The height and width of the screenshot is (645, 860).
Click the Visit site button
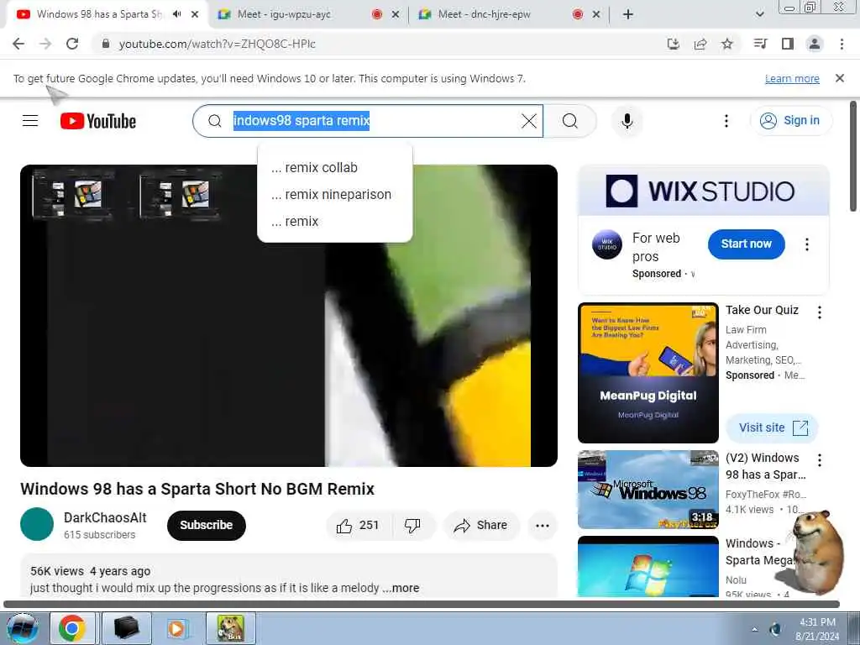pyautogui.click(x=773, y=427)
